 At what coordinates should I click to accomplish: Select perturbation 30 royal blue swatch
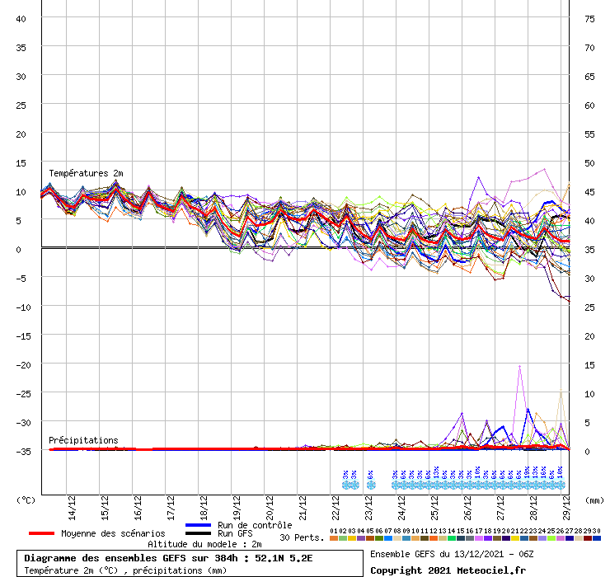point(596,538)
